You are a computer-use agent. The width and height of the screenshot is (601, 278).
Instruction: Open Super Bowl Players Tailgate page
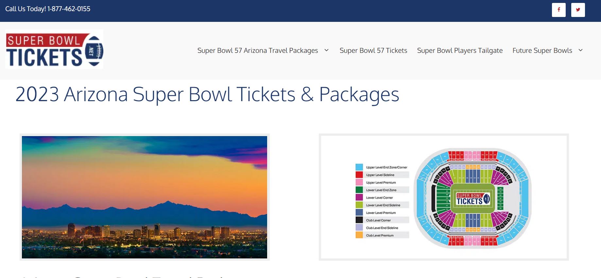[459, 51]
